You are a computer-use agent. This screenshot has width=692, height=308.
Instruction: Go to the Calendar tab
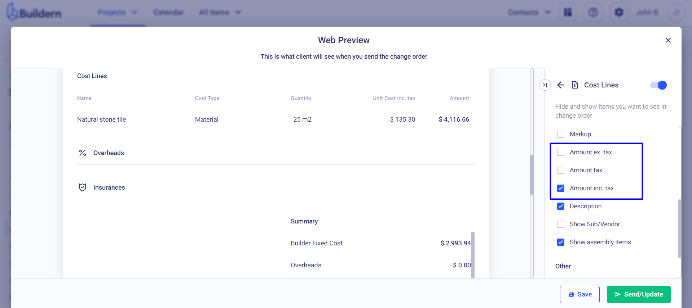[x=168, y=12]
